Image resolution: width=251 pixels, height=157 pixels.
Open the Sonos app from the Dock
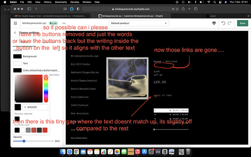[131, 152]
